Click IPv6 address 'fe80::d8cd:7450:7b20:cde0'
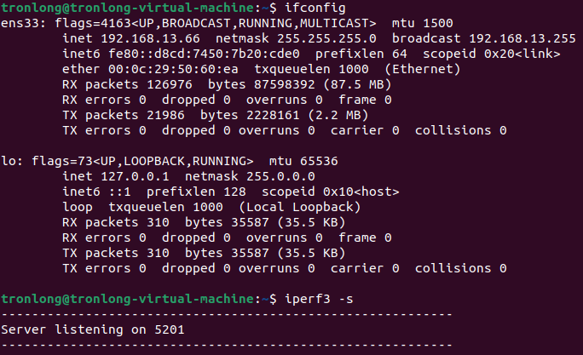 click(204, 54)
